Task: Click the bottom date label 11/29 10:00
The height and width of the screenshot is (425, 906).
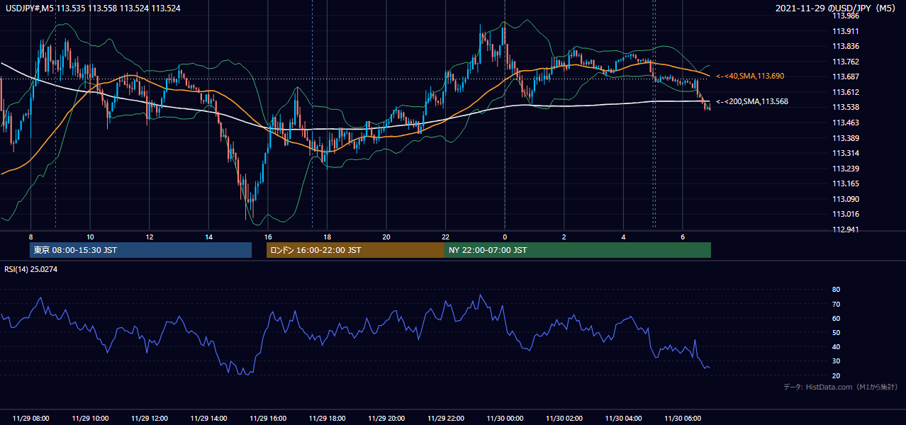Action: pos(90,419)
